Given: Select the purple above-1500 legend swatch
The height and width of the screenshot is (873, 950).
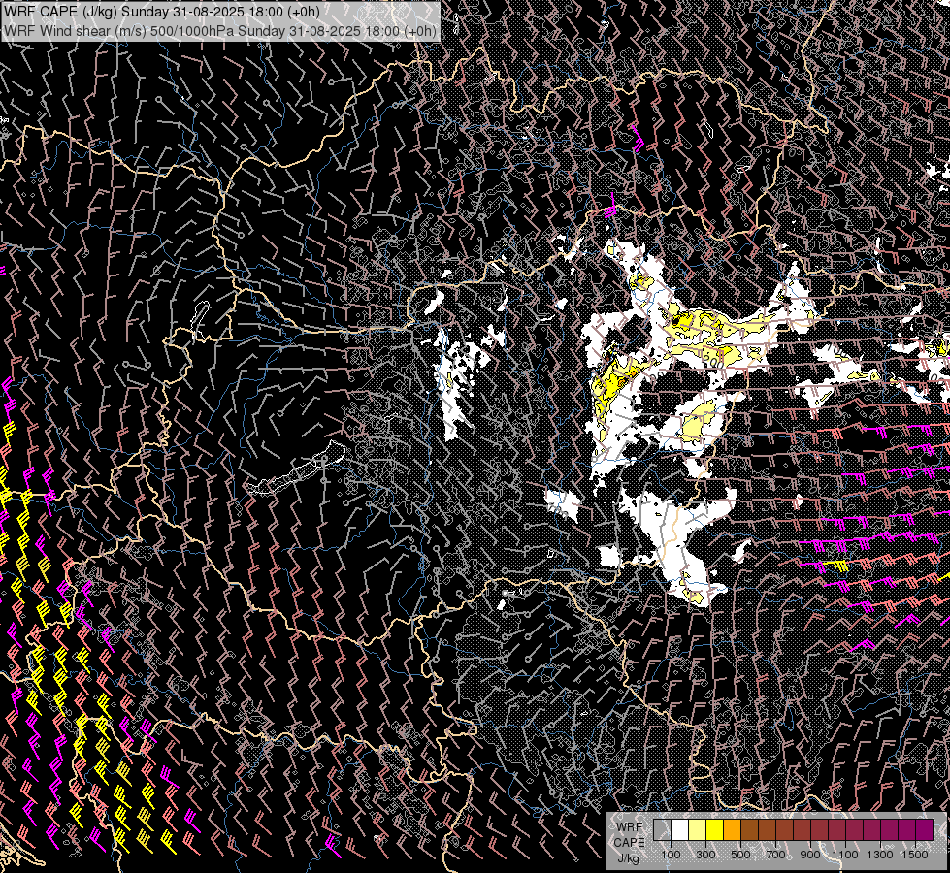Looking at the screenshot, I should (x=924, y=829).
